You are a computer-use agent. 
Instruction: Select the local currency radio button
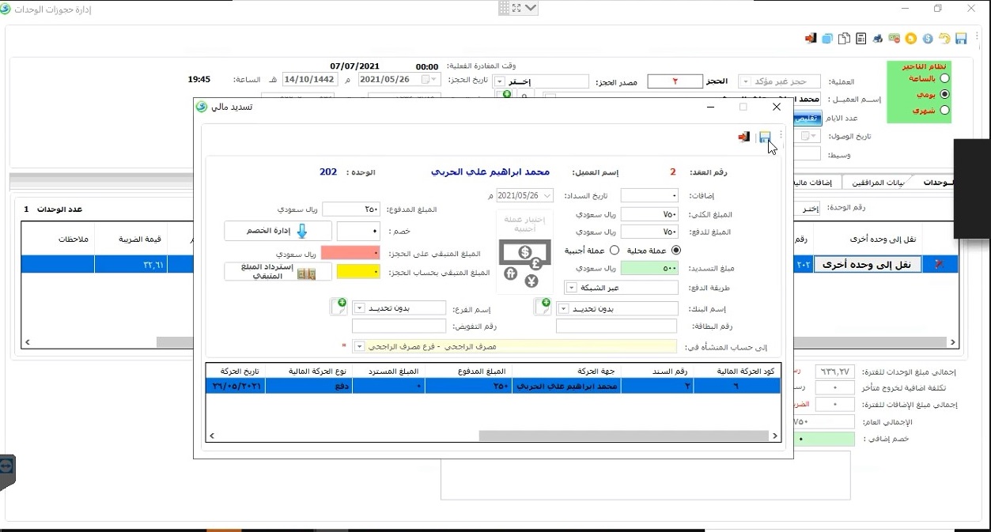[675, 250]
